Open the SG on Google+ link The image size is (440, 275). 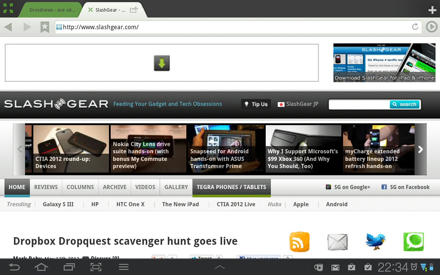(348, 187)
